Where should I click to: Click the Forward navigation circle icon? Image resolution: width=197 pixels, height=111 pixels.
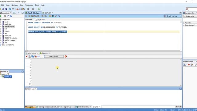click(x=33, y=9)
